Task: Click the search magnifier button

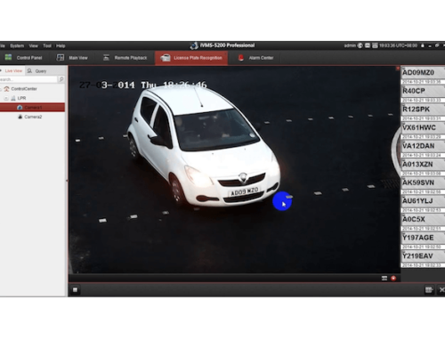Action: click(61, 79)
